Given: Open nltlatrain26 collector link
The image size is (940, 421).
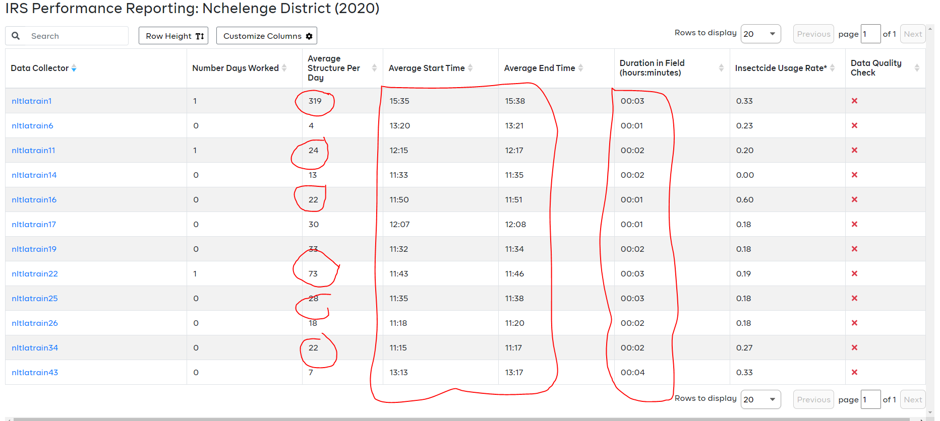Looking at the screenshot, I should pyautogui.click(x=35, y=323).
